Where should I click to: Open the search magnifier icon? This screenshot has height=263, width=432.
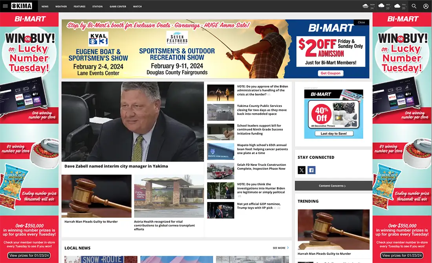coord(414,6)
